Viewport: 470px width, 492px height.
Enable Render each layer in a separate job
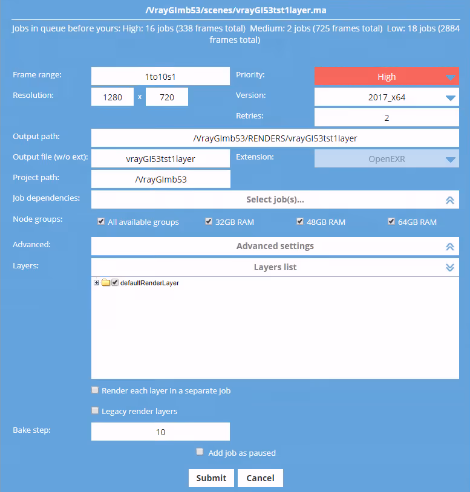click(95, 390)
